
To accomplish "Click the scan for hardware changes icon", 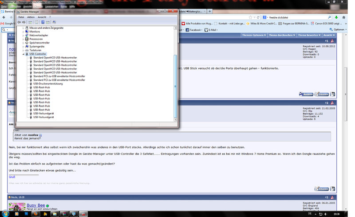I will 54,22.
